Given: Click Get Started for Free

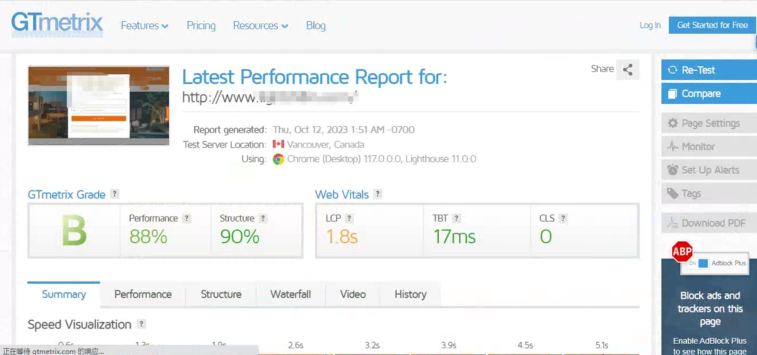Looking at the screenshot, I should tap(712, 25).
